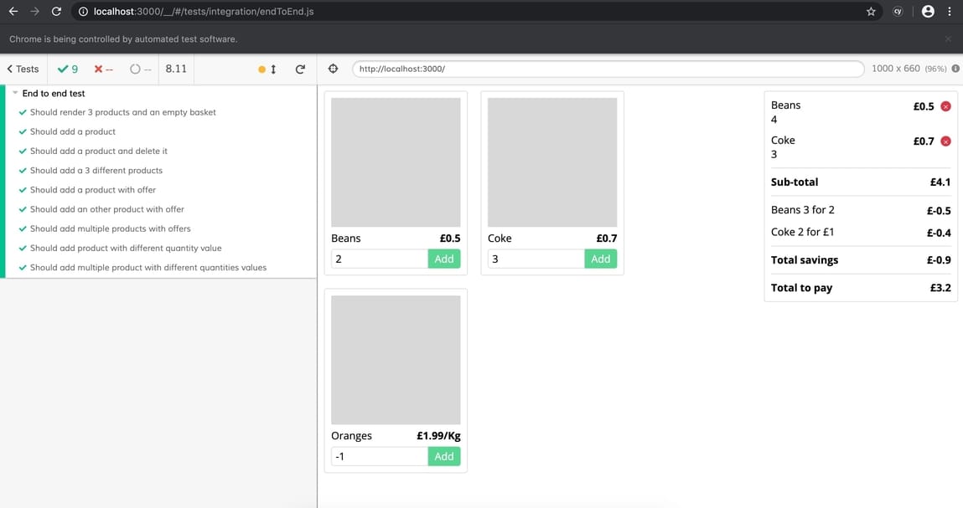Viewport: 963px width, 508px height.
Task: Click the Total savings label
Action: pos(805,260)
